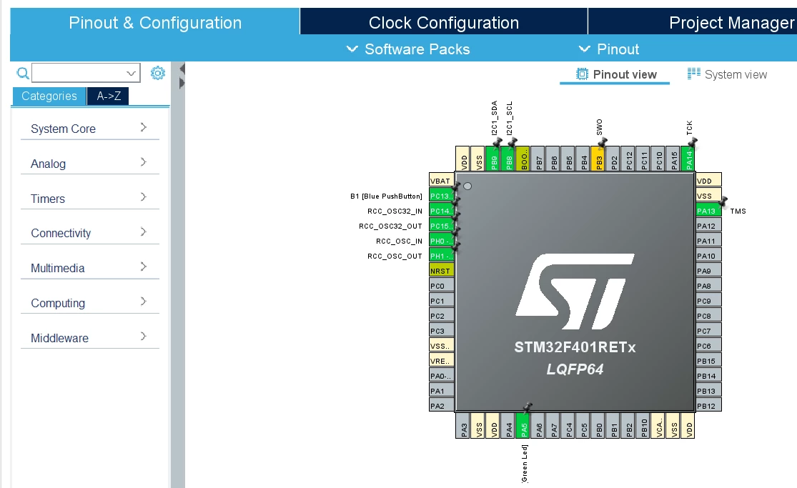Click pin PB9 labeled I2C1_SDA
Viewport: 797px width, 488px height.
pyautogui.click(x=492, y=159)
